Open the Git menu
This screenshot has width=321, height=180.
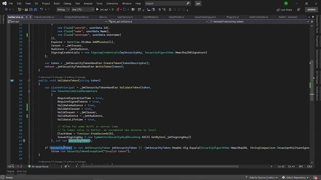click(x=36, y=3)
